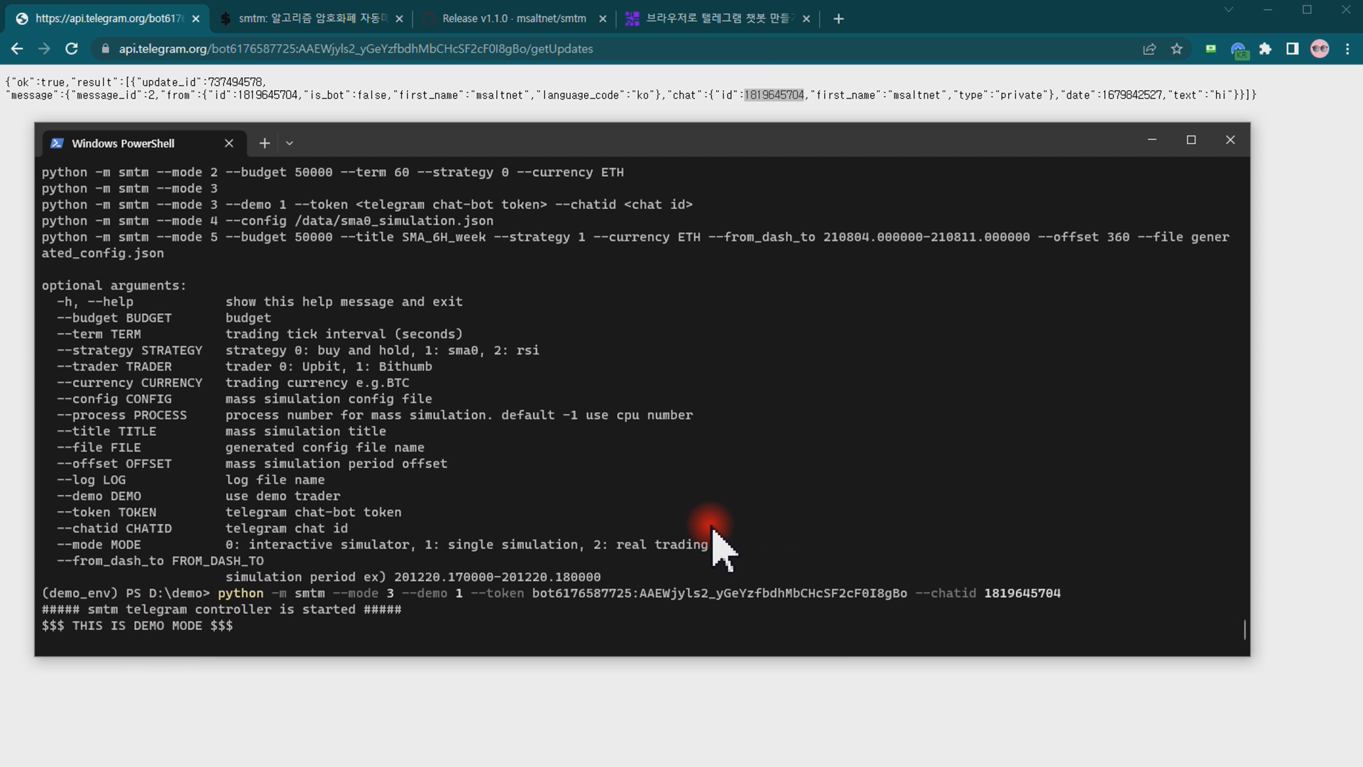The height and width of the screenshot is (767, 1363).
Task: Close the 브라우저로 텔레그램 챗봇 tab
Action: (x=806, y=19)
